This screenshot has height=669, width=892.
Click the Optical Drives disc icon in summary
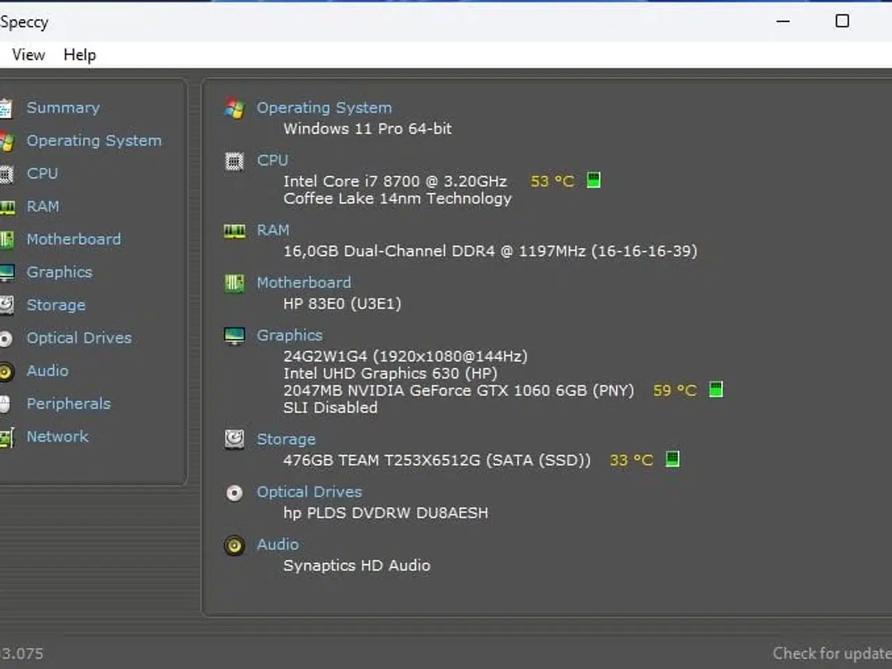click(234, 493)
